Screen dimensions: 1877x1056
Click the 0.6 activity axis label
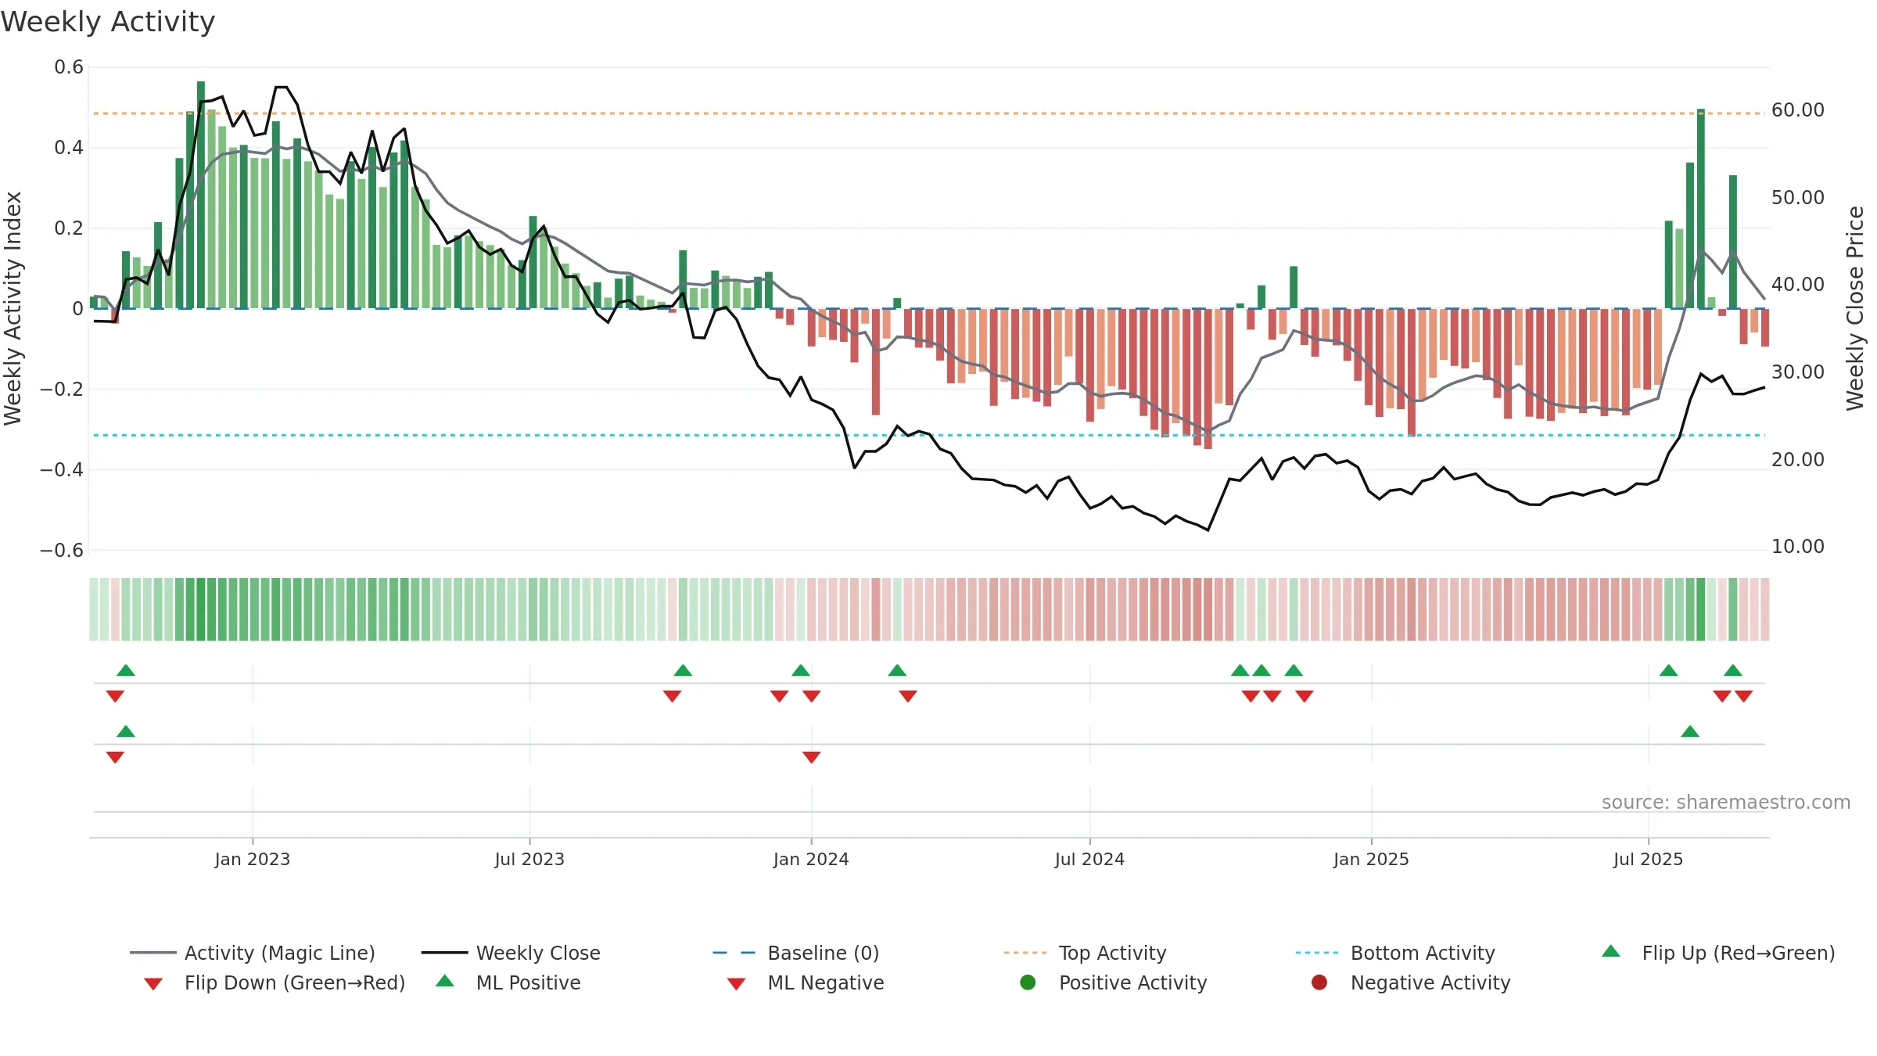pos(69,67)
